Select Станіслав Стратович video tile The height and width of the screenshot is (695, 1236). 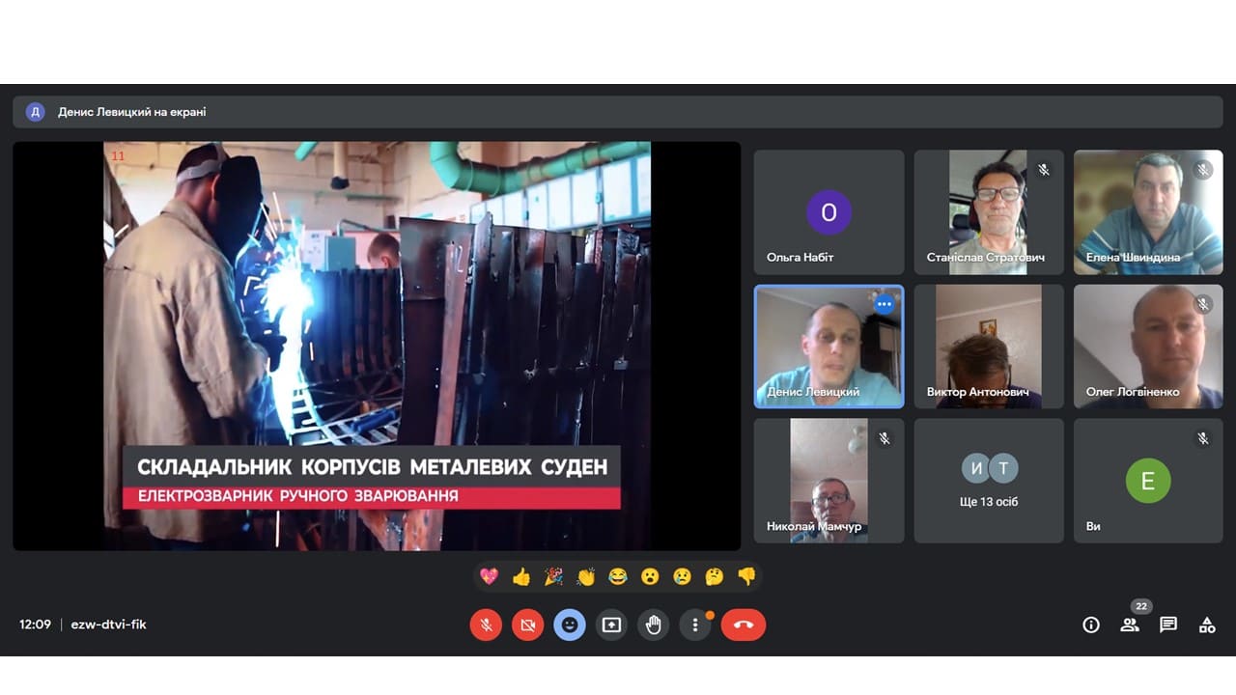click(989, 212)
